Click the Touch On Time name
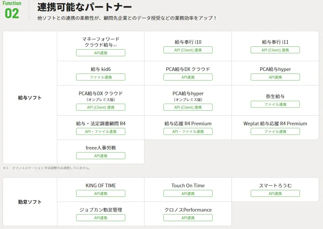Screen dimensions: 323x229 tap(188, 185)
